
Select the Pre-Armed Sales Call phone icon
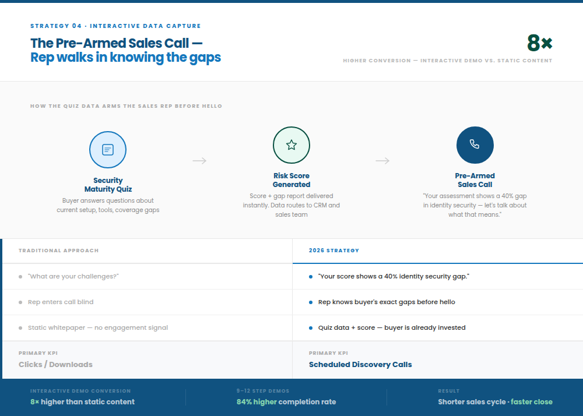click(475, 144)
